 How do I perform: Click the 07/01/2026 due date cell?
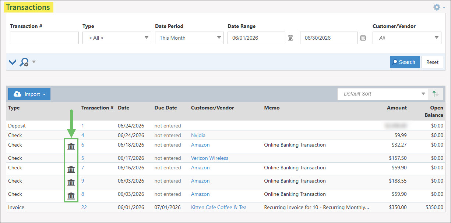168,207
